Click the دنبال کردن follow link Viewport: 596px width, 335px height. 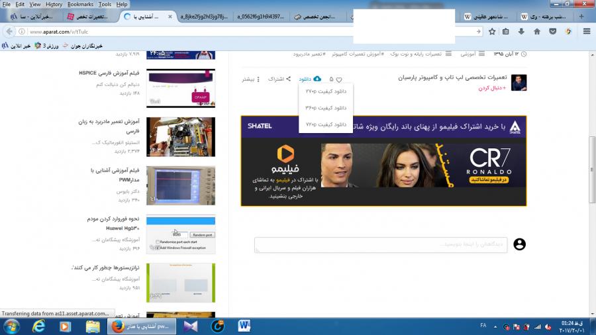click(492, 88)
